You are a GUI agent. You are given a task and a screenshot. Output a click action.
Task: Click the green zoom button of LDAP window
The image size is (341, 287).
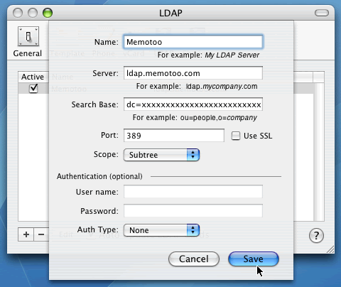(48, 13)
